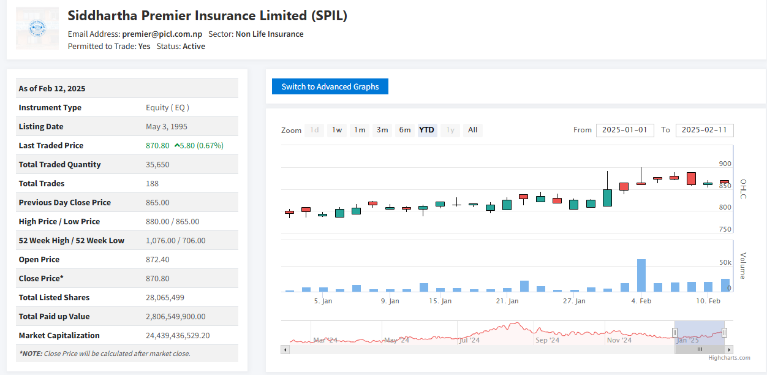Screen dimensions: 767x375
Task: Click the navigator scrollbar right arrow
Action: pos(729,349)
